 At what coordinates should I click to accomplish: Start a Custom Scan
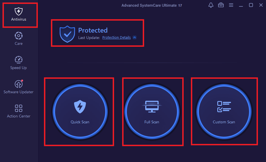click(224, 112)
